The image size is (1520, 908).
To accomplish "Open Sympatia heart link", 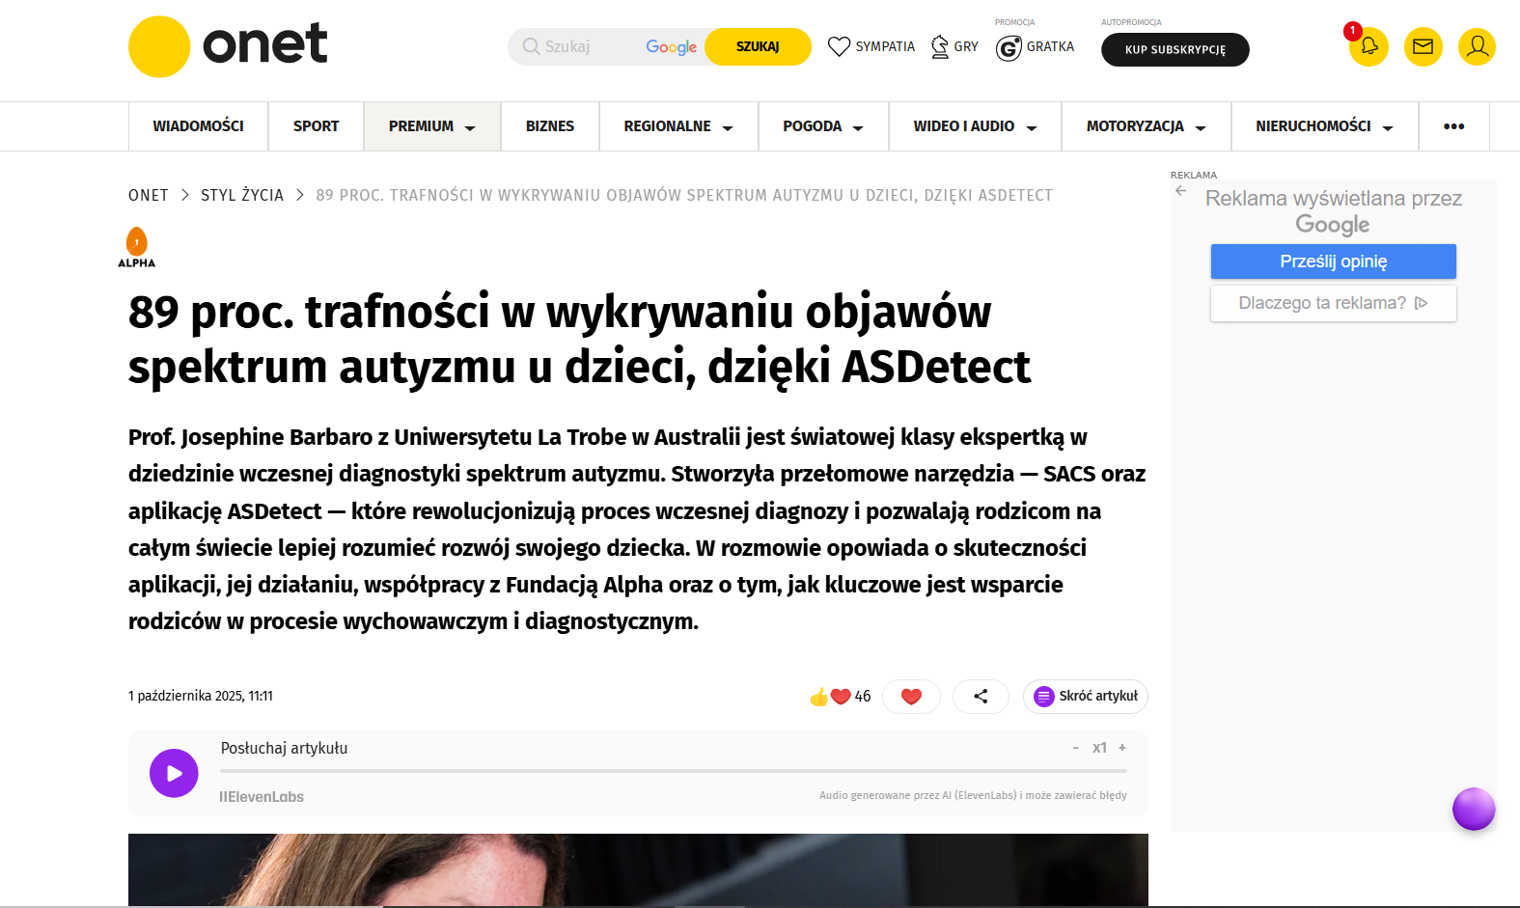I will point(871,46).
